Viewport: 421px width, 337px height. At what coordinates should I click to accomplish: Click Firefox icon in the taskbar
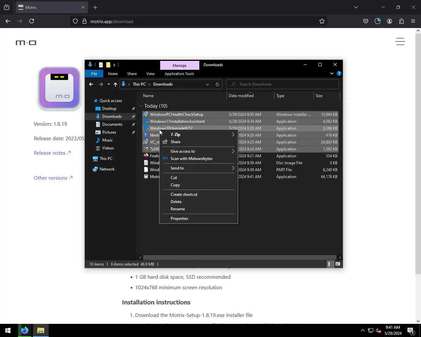[25, 330]
